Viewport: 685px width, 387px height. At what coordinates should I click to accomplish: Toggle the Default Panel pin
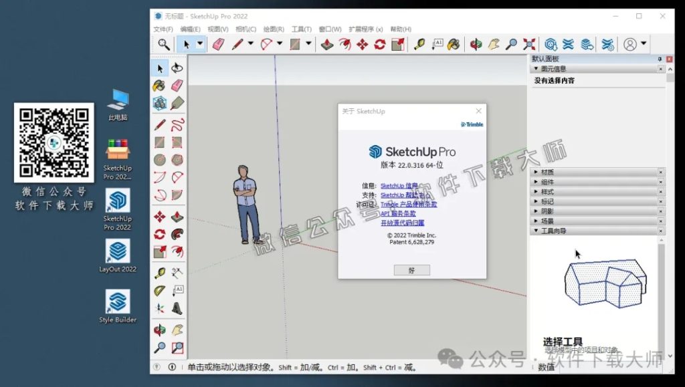pos(659,59)
